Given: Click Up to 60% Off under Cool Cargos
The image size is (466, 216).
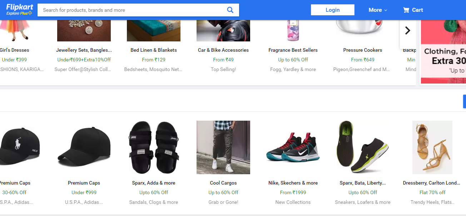Looking at the screenshot, I should coord(223,192).
